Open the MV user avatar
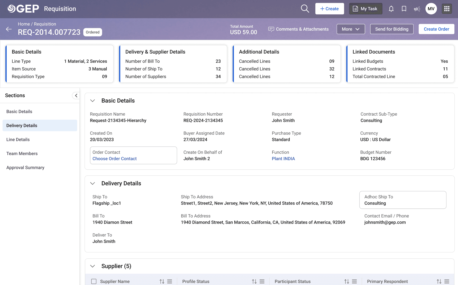This screenshot has width=458, height=285. pos(431,9)
